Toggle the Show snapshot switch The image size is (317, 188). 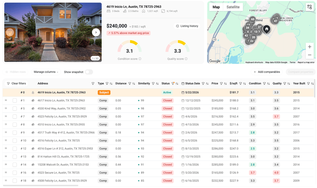[89, 72]
